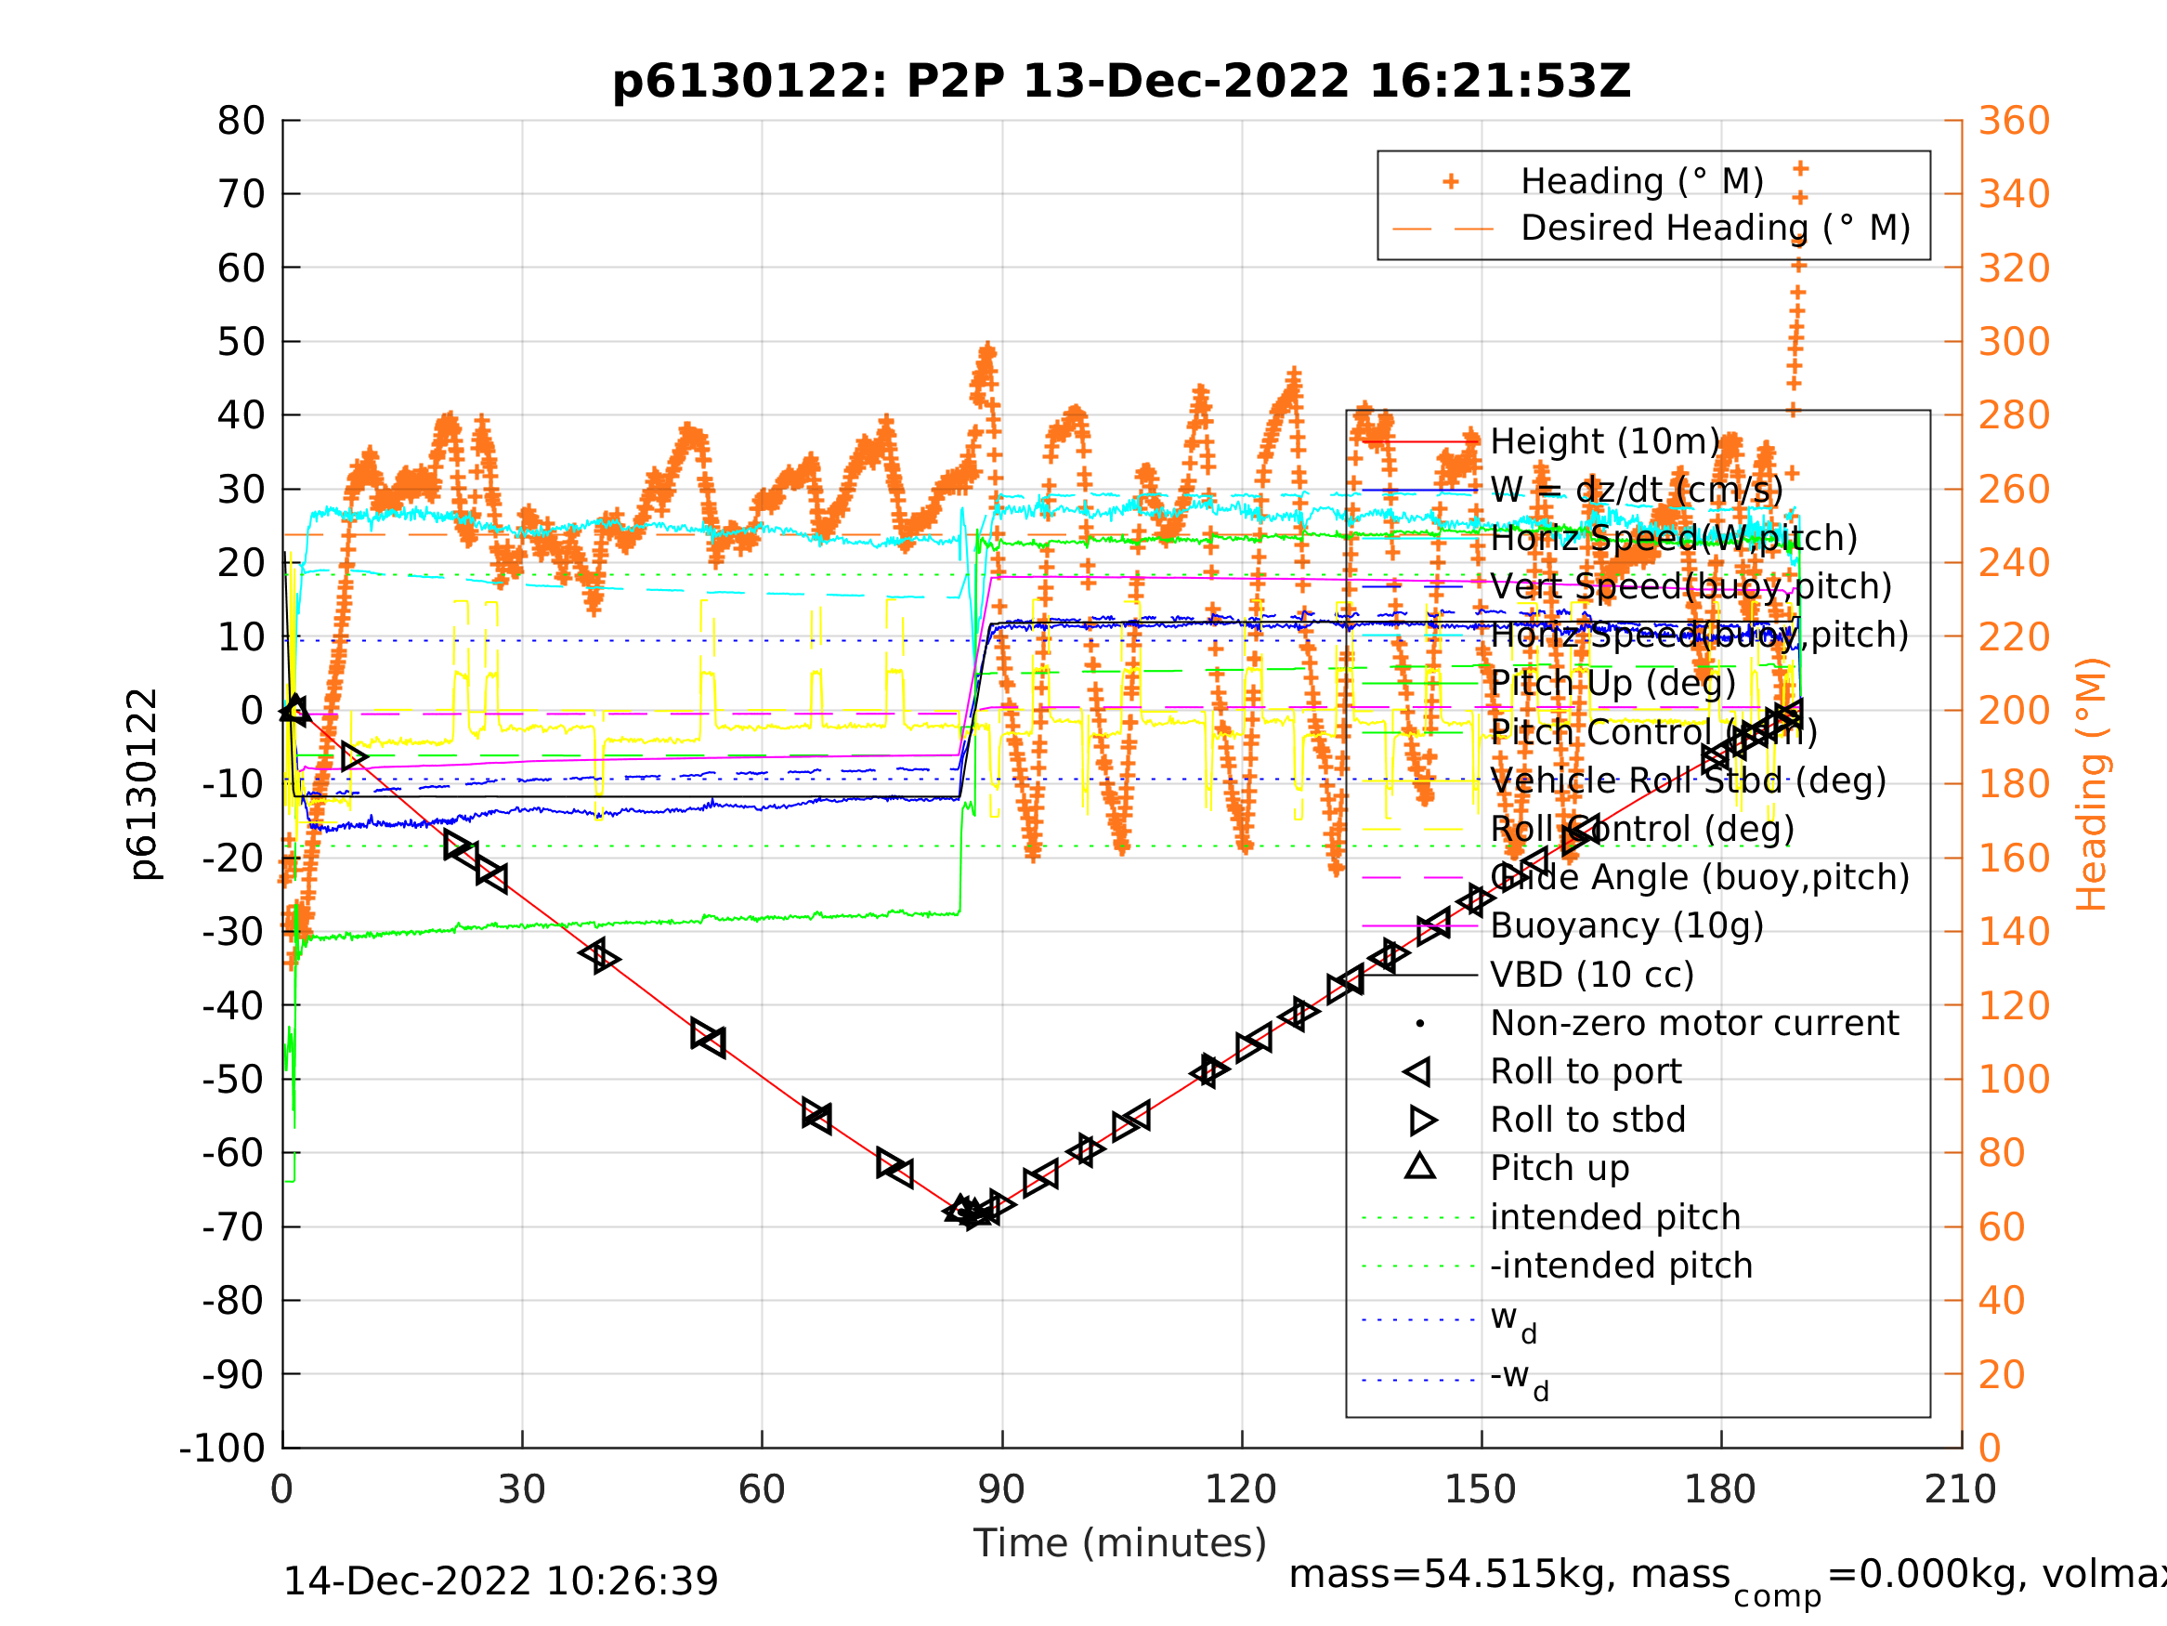Click the plot title 'p6130122: P2P 13-Dec-2022 16:21:53Z'

point(1122,80)
